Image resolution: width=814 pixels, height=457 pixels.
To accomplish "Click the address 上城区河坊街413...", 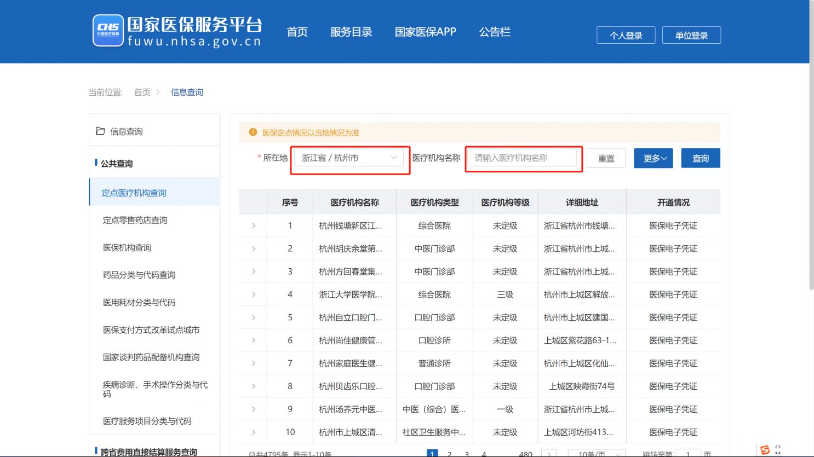I will [x=578, y=432].
